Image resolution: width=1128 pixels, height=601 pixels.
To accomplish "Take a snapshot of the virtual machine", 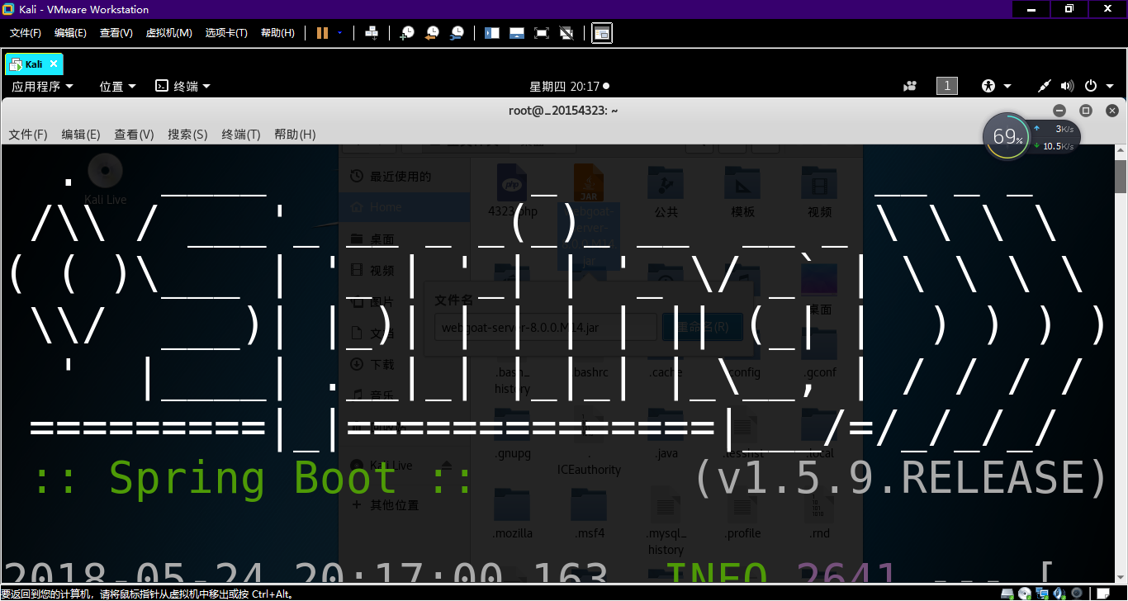I will click(x=407, y=33).
